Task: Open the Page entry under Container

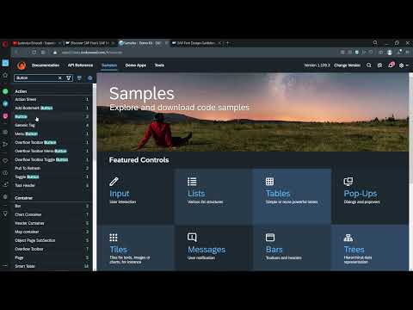Action: (x=52, y=257)
